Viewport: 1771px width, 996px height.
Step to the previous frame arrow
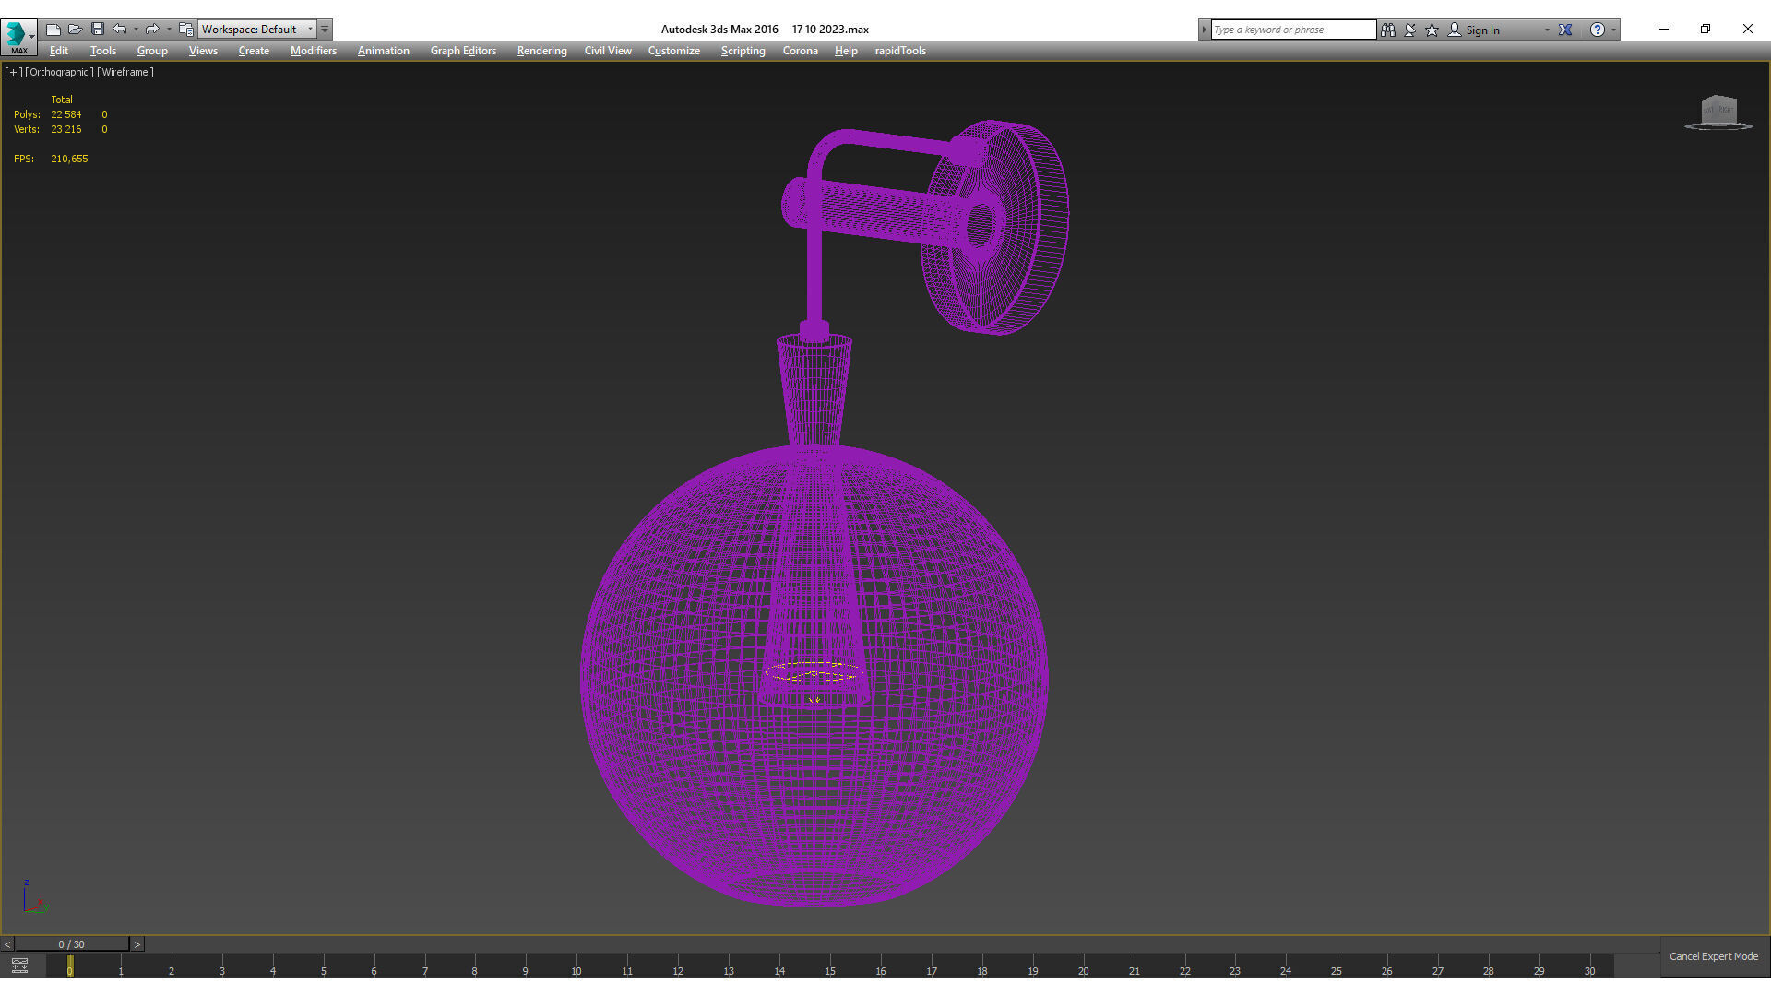(x=7, y=944)
